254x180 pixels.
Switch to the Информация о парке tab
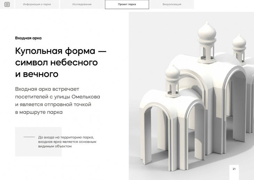37,5
